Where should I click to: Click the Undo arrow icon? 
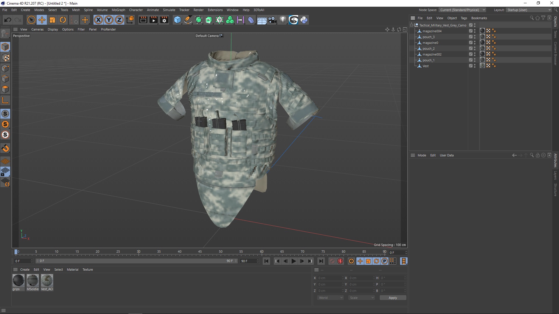8,20
